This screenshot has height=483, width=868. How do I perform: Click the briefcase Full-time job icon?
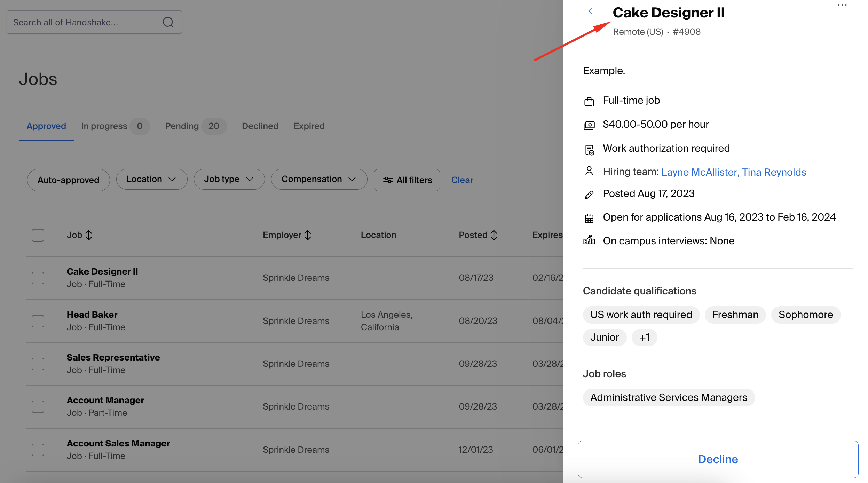(589, 101)
